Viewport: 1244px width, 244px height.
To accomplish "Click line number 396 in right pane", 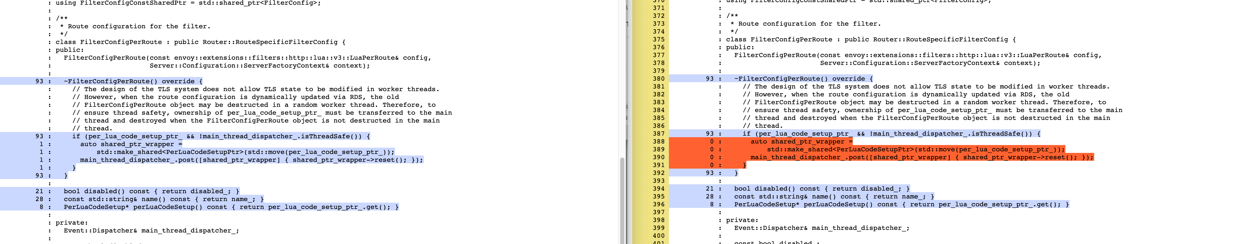I will coord(659,204).
